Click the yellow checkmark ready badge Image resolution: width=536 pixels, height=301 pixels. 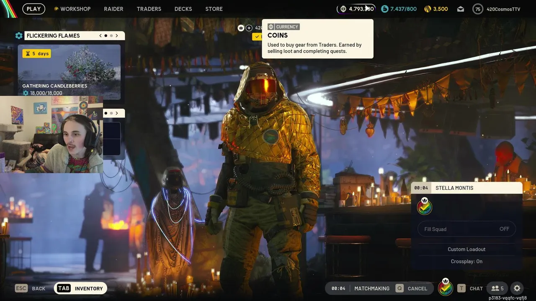(257, 36)
